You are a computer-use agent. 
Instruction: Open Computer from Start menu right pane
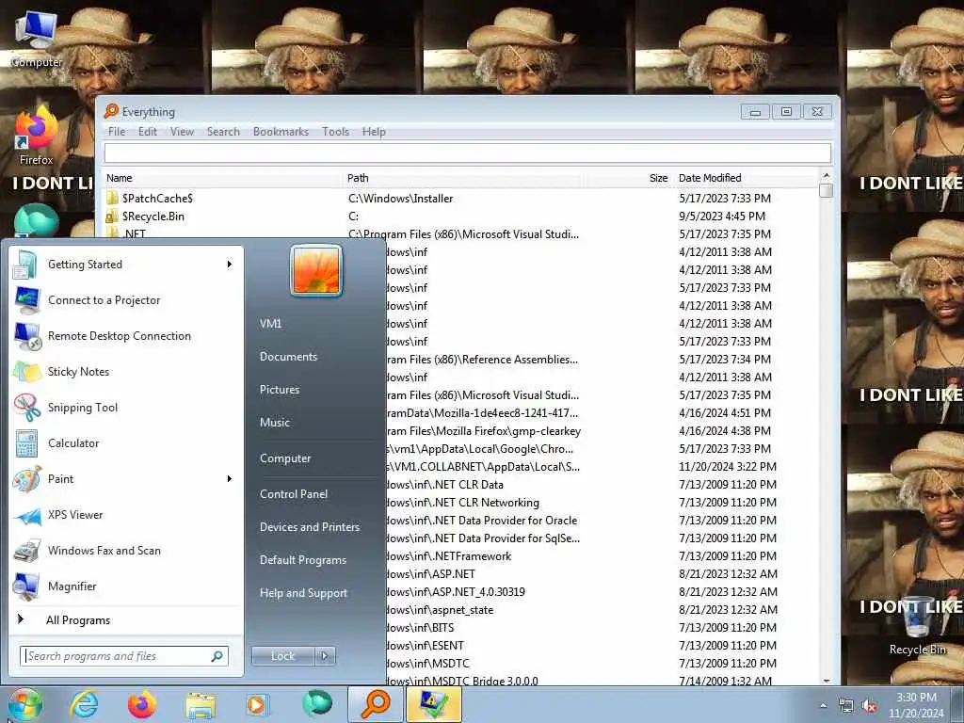(x=285, y=458)
